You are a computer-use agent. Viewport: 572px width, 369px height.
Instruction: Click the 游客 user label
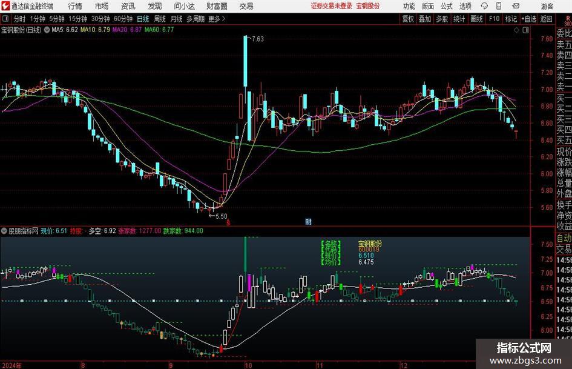pyautogui.click(x=547, y=6)
